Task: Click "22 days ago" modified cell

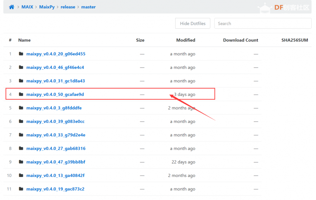Action: coord(184,162)
